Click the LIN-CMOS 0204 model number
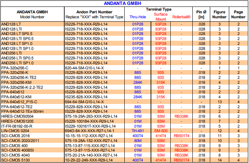249x163 pixels. point(16,131)
